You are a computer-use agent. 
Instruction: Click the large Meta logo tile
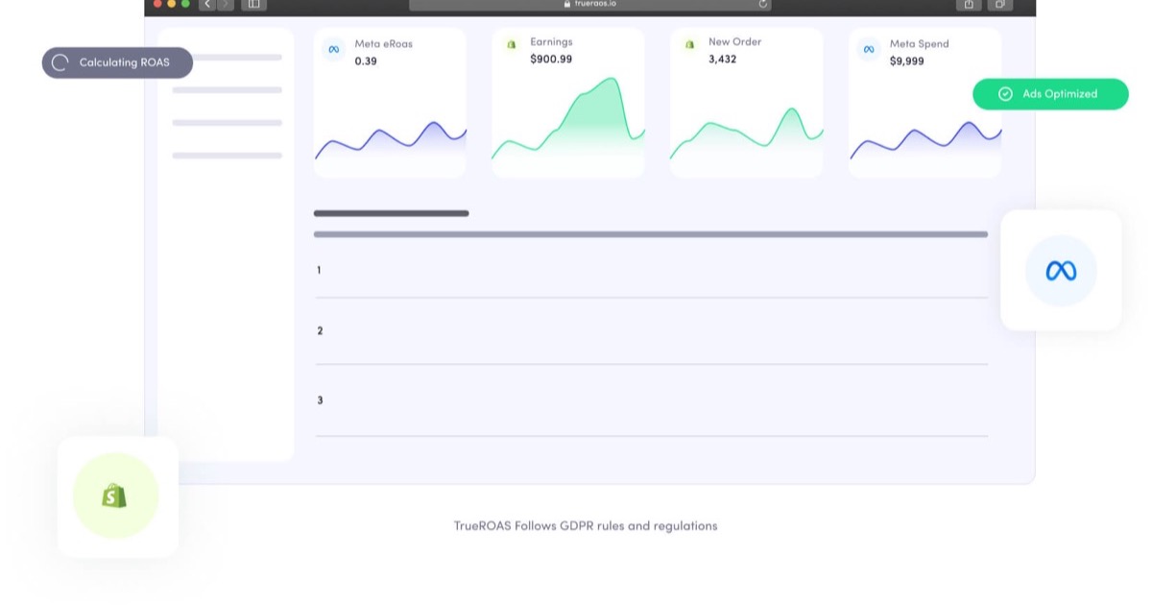1061,271
